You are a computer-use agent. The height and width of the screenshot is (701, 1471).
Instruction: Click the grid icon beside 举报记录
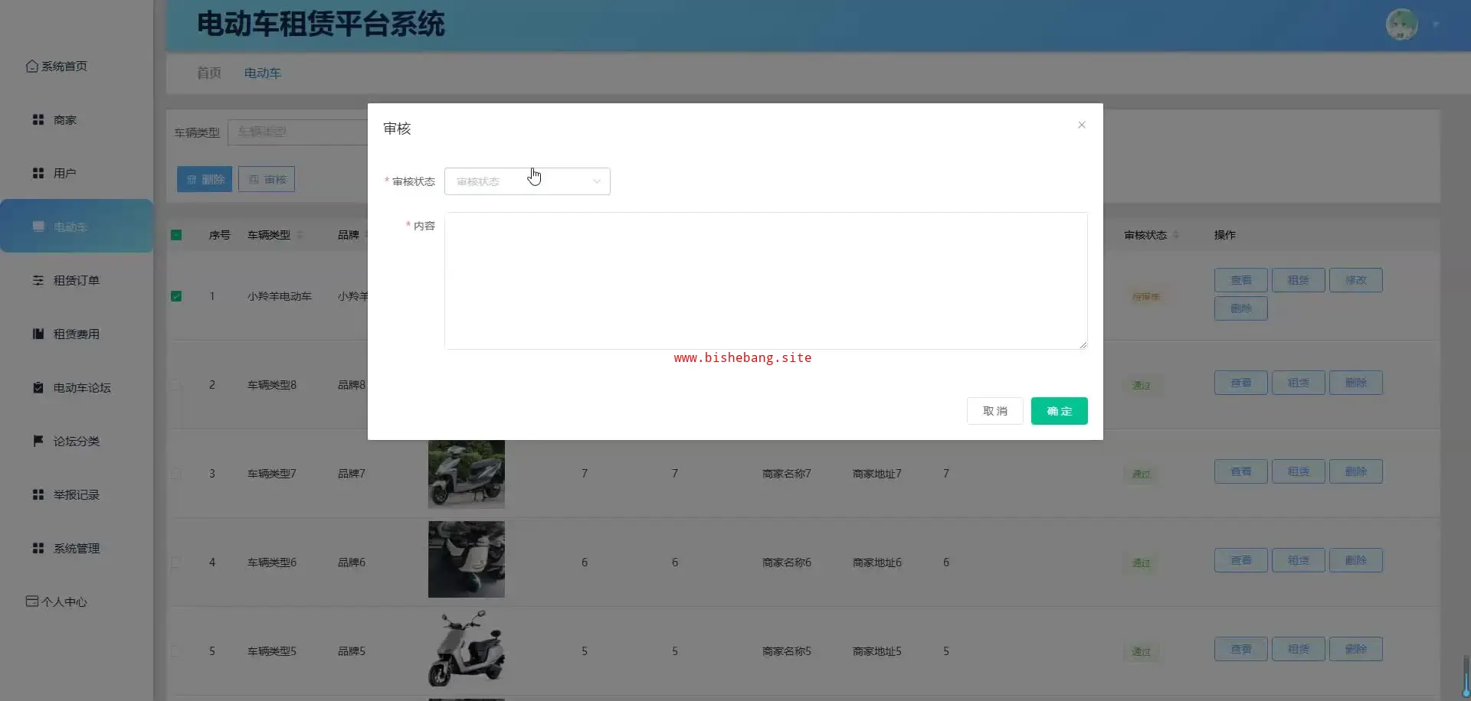(x=38, y=494)
